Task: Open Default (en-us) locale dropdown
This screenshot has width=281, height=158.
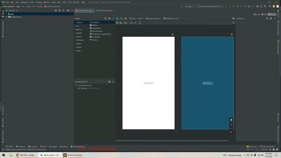Action: coord(171,18)
